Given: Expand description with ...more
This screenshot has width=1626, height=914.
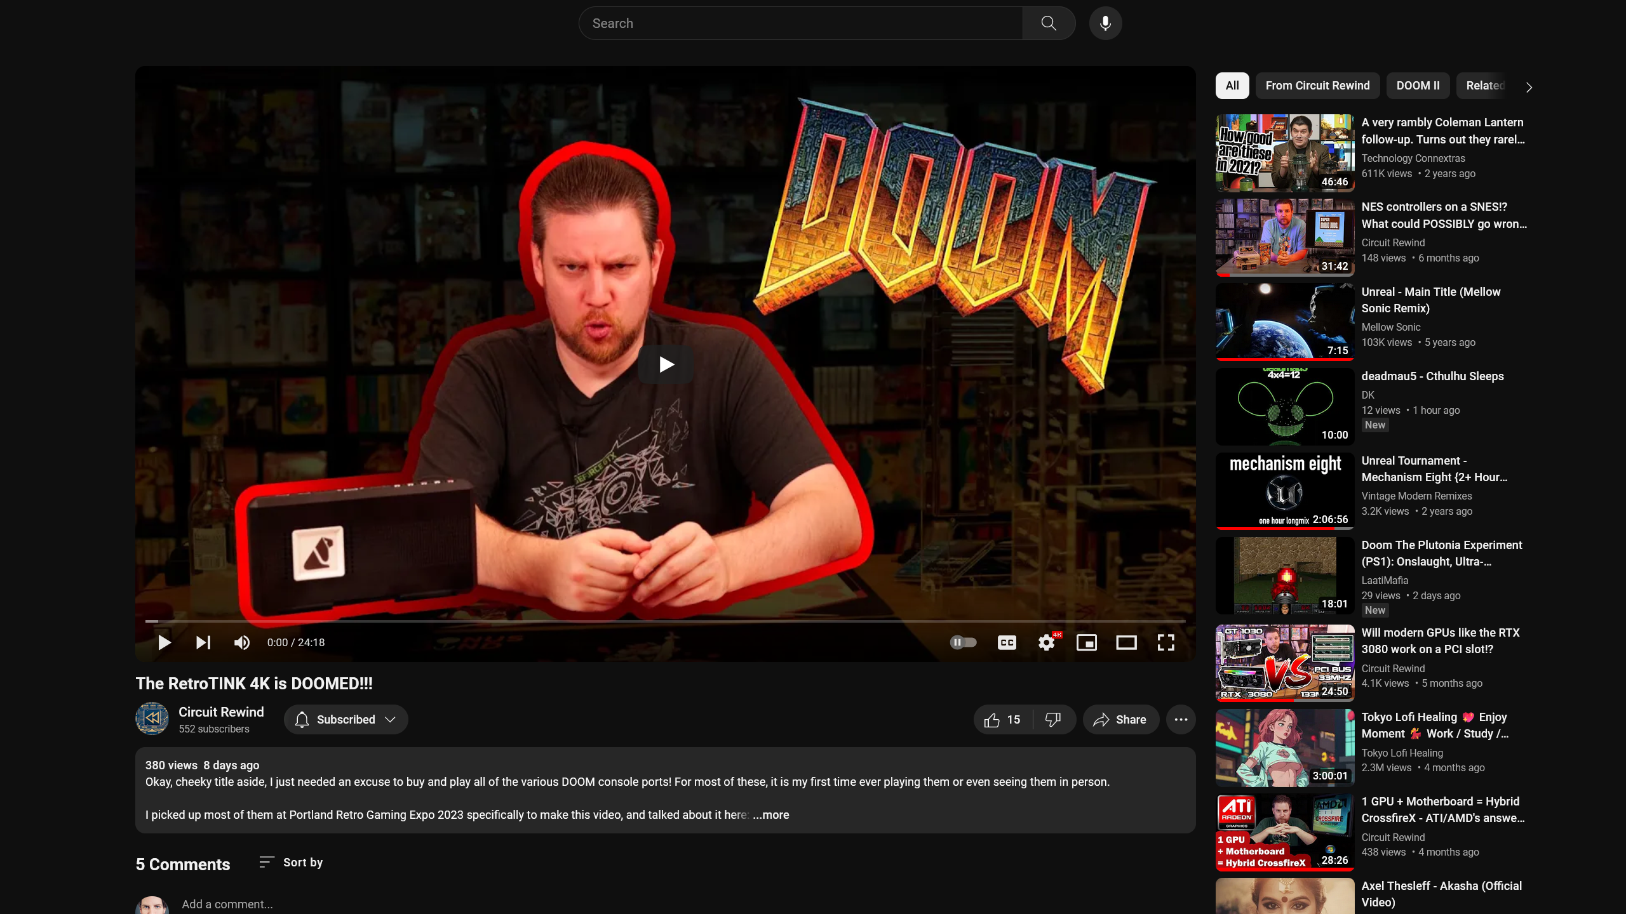Looking at the screenshot, I should [770, 814].
